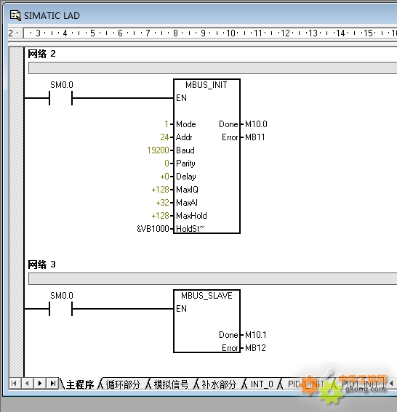Screen dimensions: 397x412
Task: Select the 网络 3 title
Action: click(x=41, y=264)
